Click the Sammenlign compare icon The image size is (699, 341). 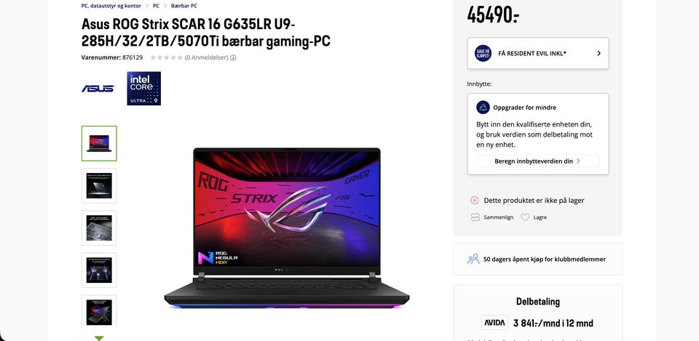(x=475, y=217)
